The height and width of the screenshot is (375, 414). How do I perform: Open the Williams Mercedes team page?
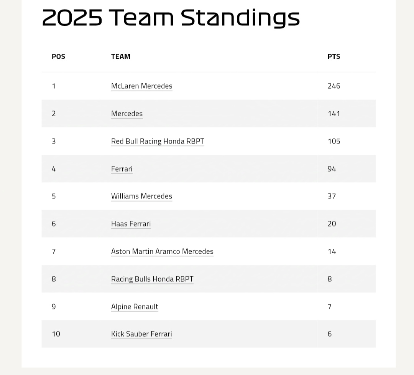point(141,196)
